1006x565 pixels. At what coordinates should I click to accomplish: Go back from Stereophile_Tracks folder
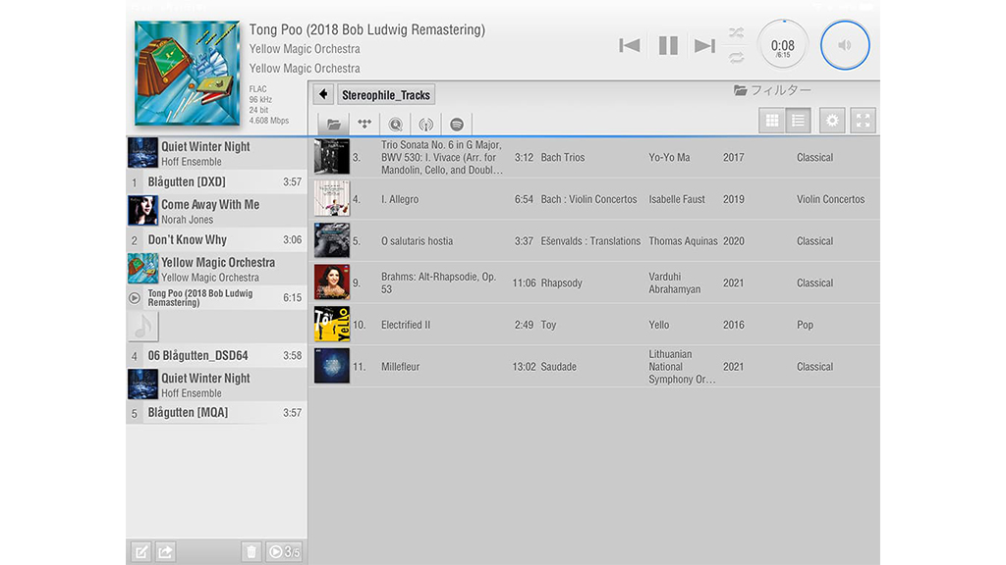(x=322, y=95)
